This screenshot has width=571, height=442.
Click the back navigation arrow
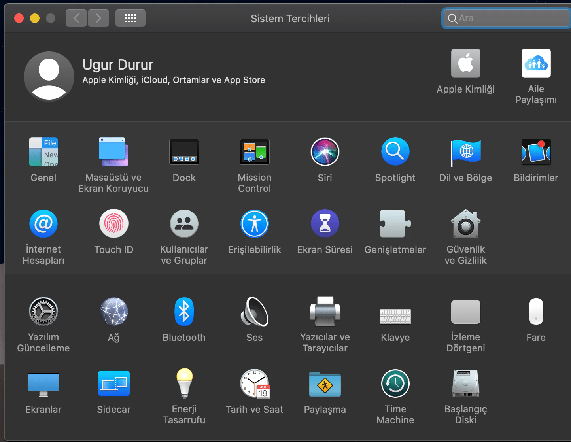click(x=76, y=18)
